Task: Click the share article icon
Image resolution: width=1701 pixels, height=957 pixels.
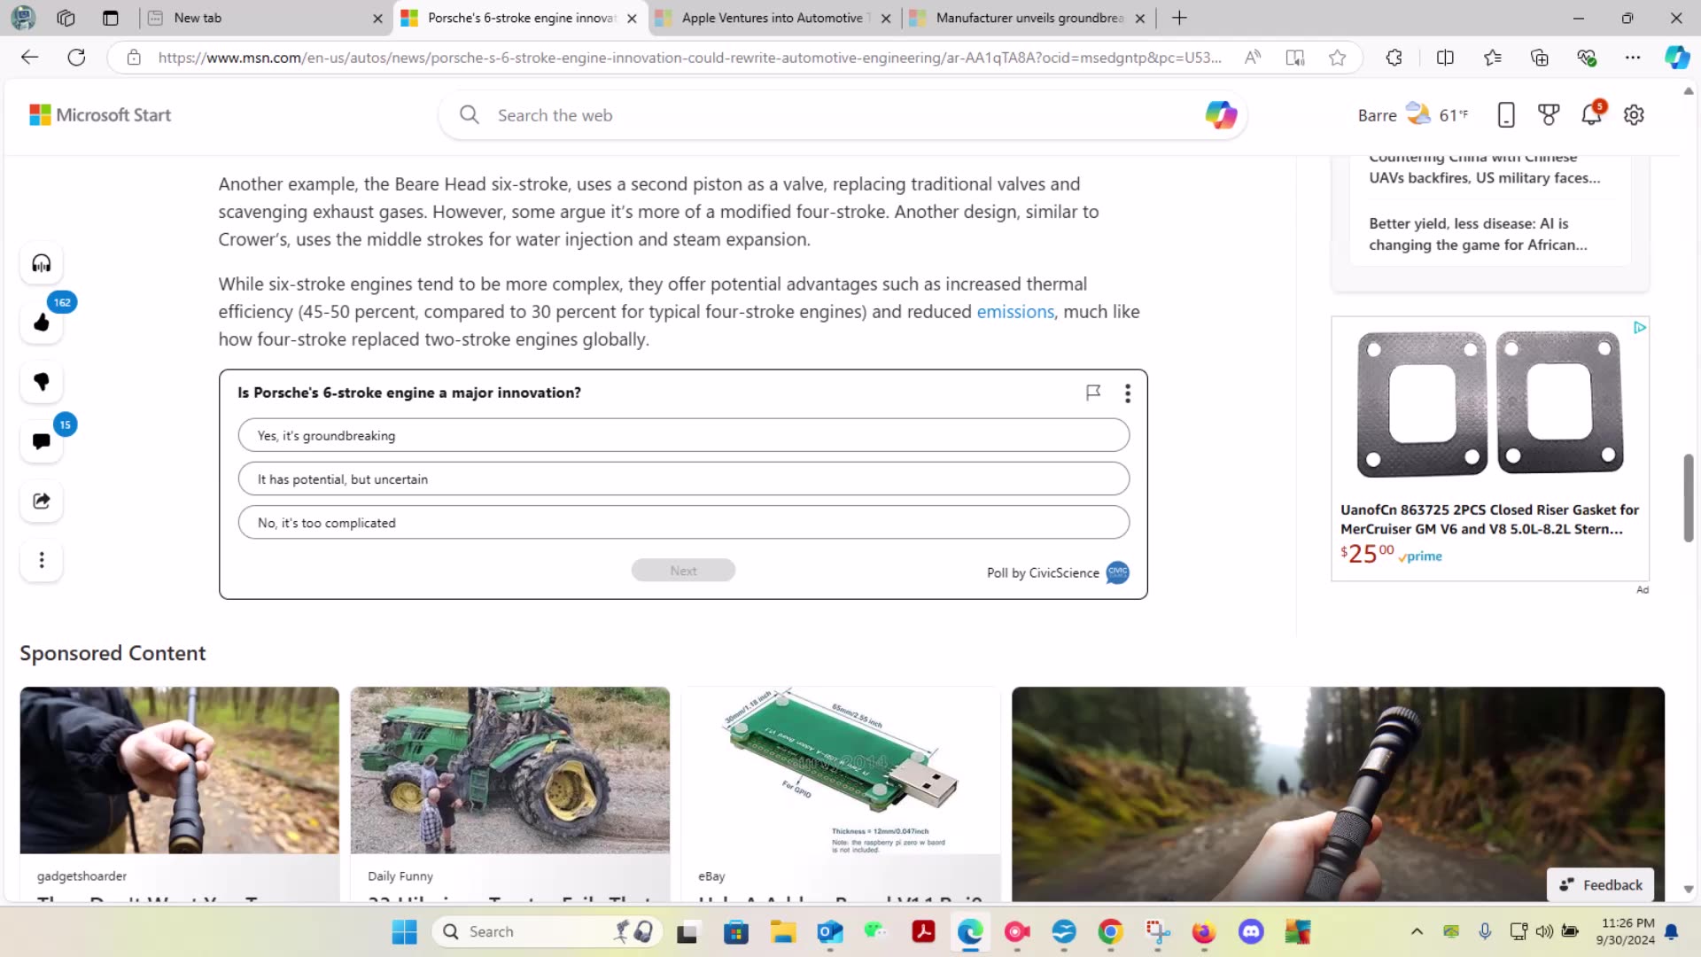Action: click(x=42, y=501)
